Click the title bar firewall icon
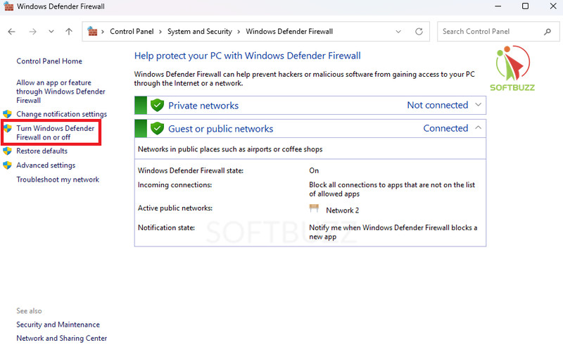 (x=8, y=6)
